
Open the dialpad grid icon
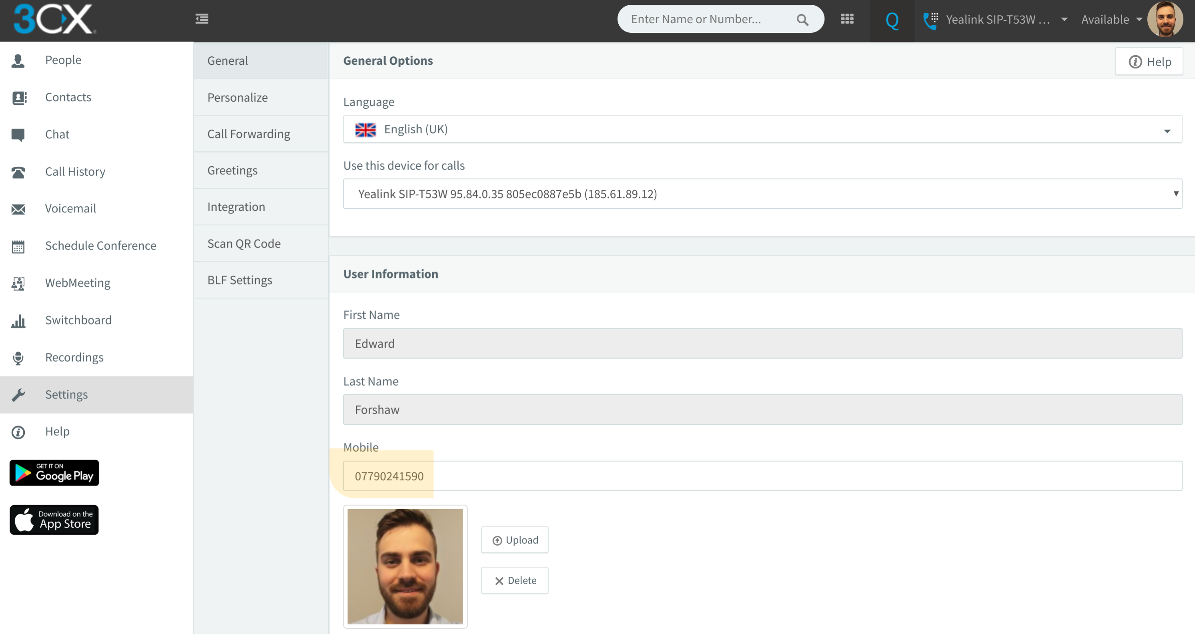tap(847, 19)
